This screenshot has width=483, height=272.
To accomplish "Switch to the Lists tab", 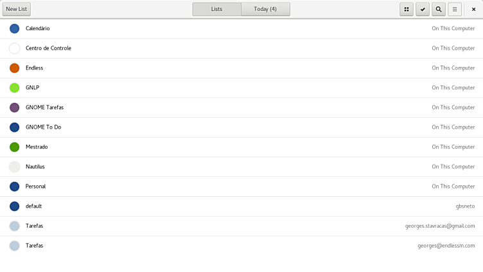I will [216, 9].
